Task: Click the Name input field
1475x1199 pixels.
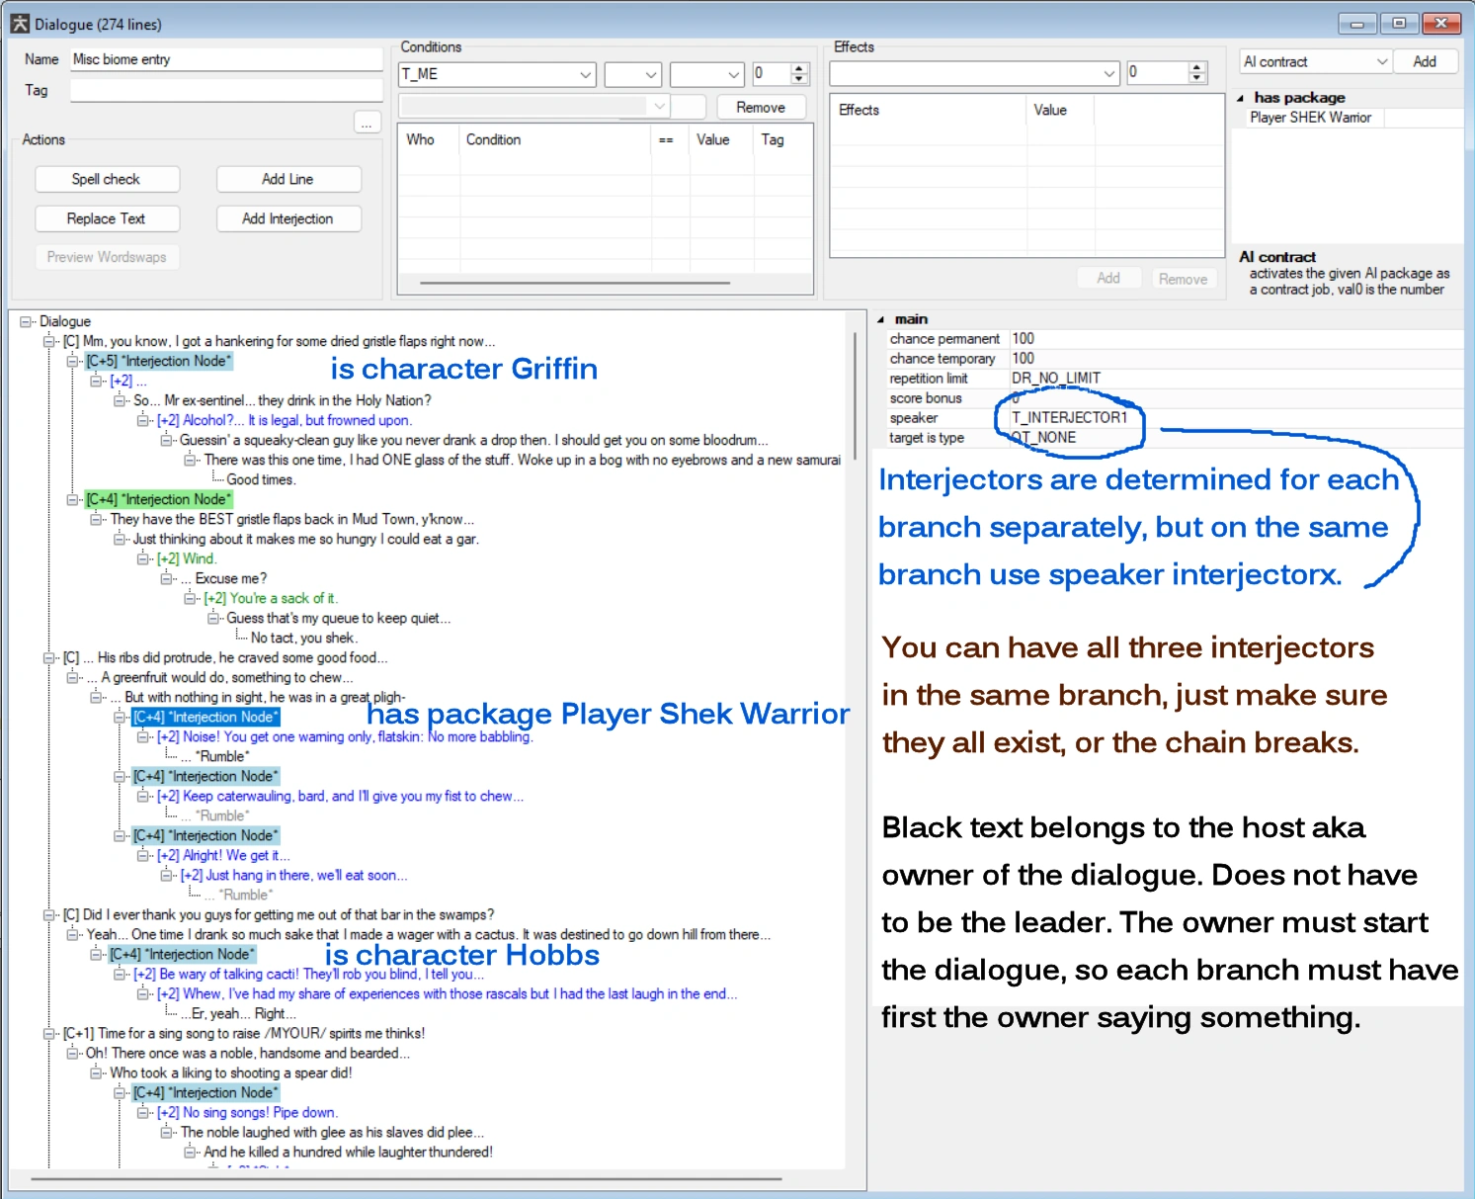Action: 226,59
